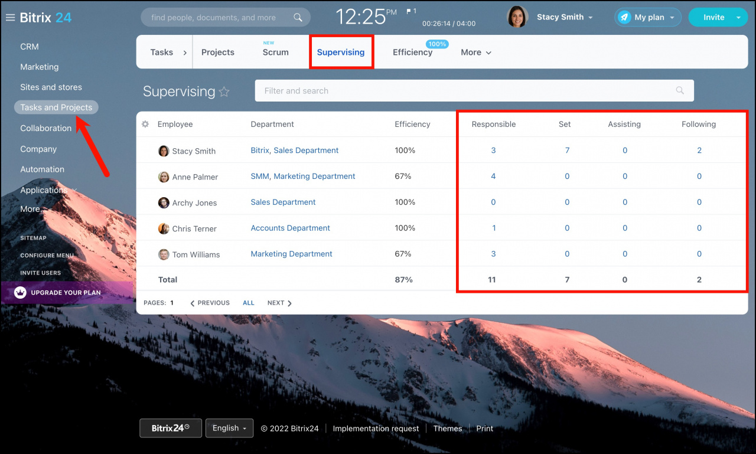756x454 pixels.
Task: Open the Tasks tab
Action: coord(161,53)
